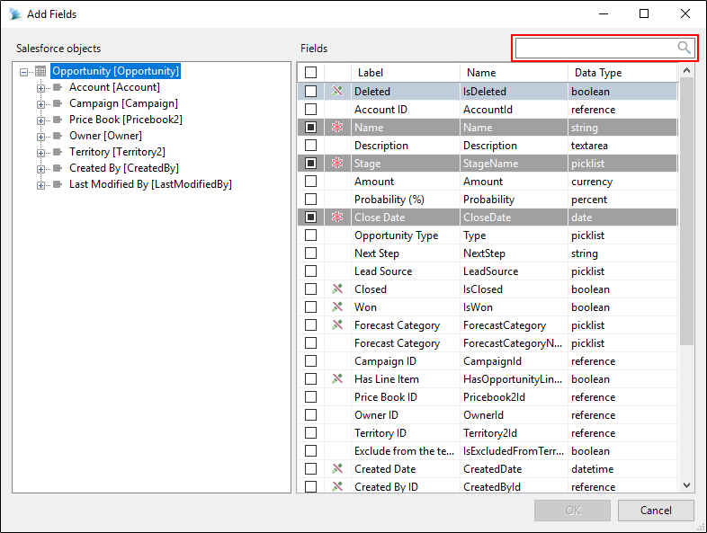Screen dimensions: 707x533
Task: Expand the Territory tree node
Action: [x=40, y=153]
